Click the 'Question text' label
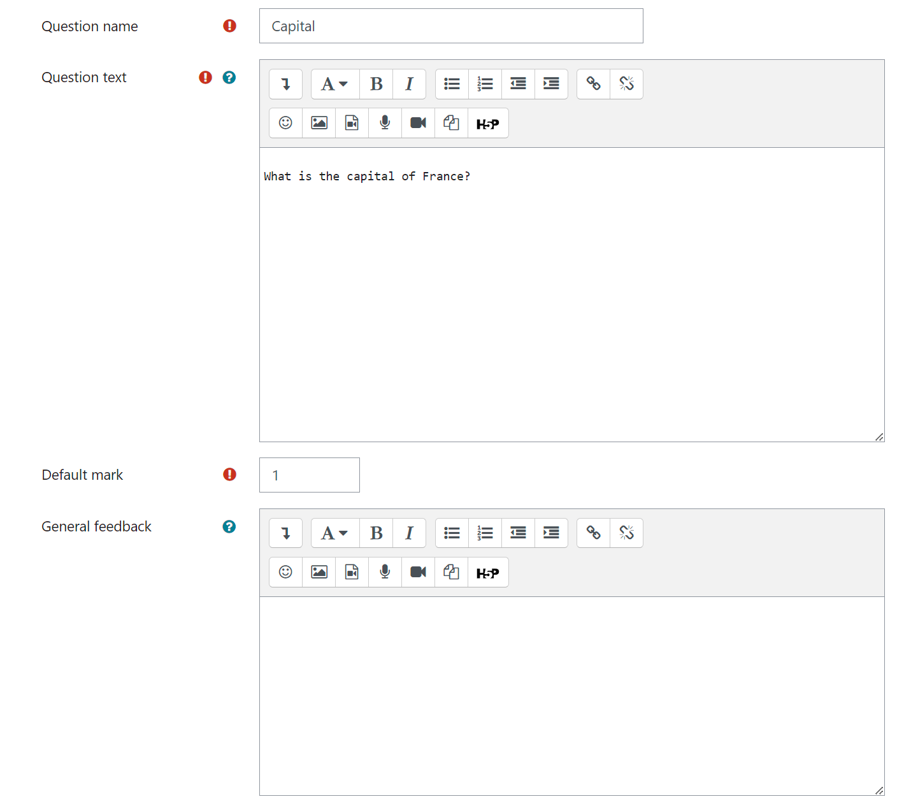This screenshot has height=806, width=897. coord(84,77)
